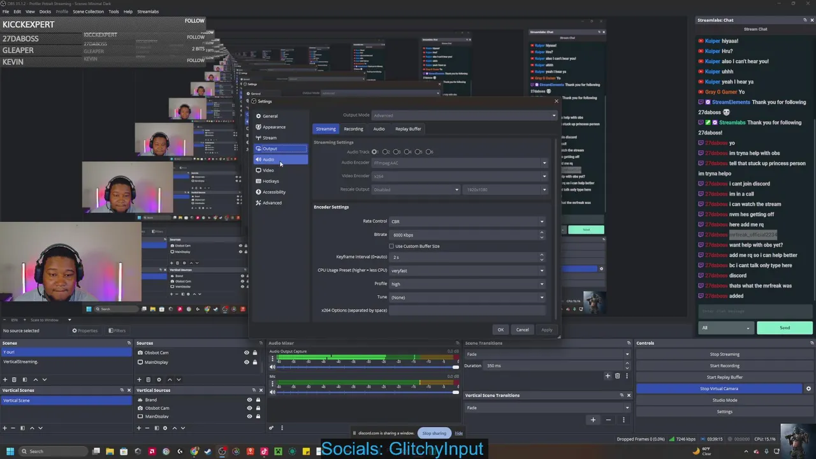Click Stop Streaming button
The height and width of the screenshot is (459, 816).
pyautogui.click(x=724, y=354)
